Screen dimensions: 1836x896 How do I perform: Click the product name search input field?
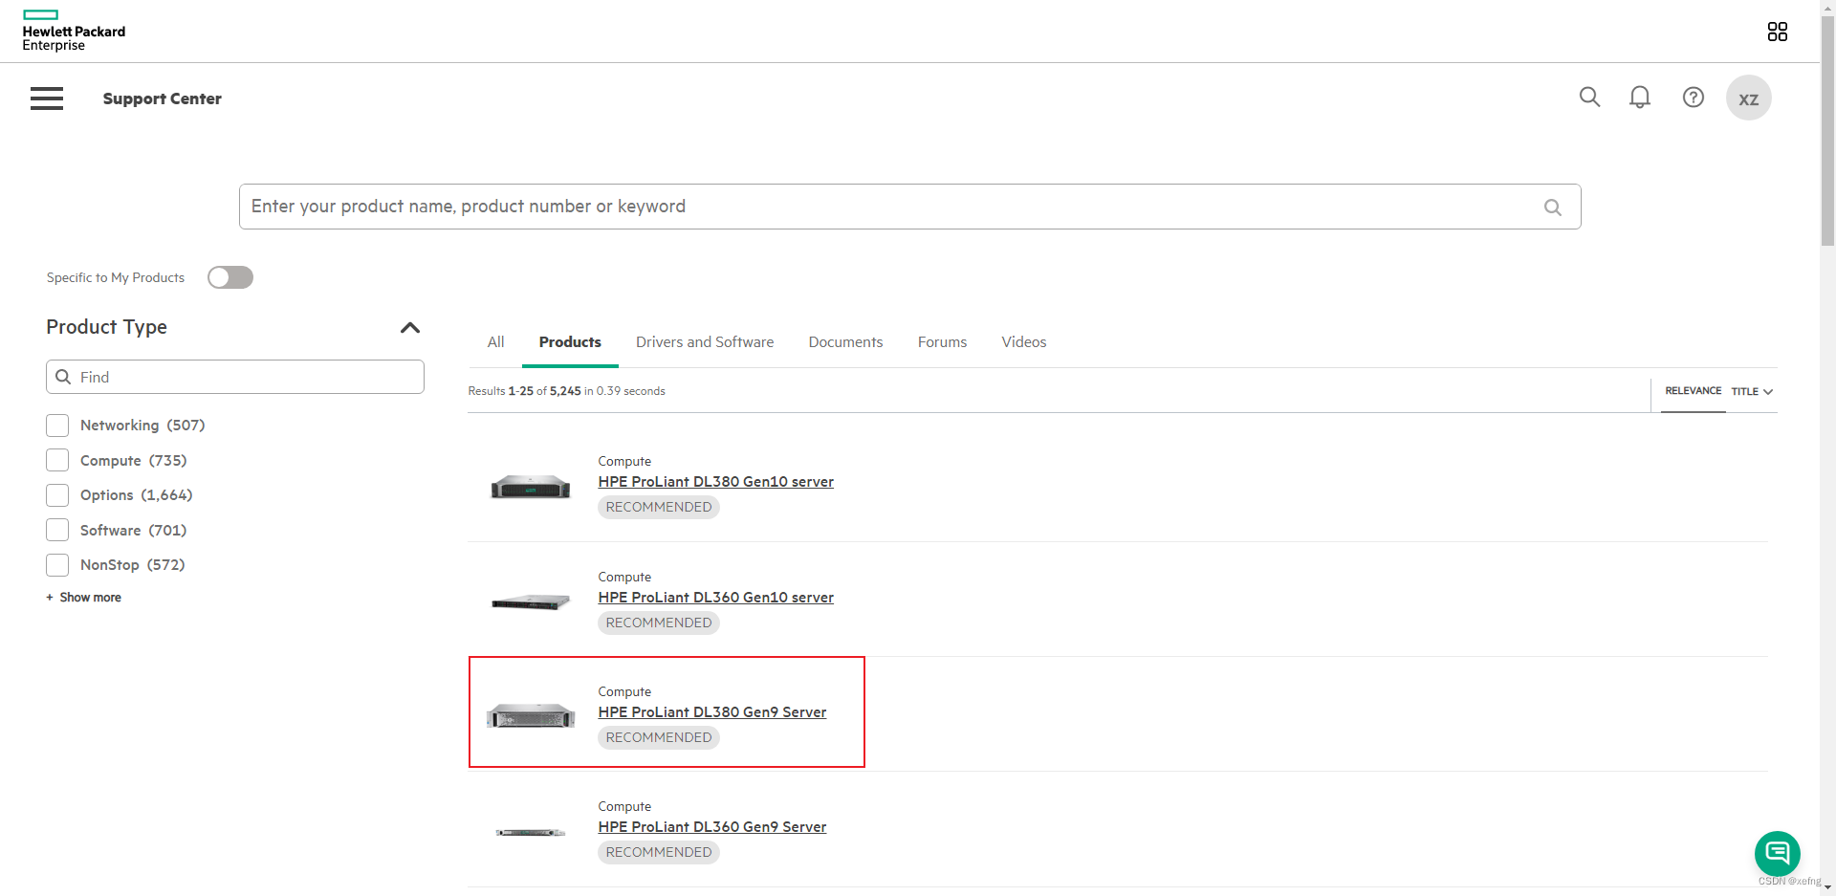909,207
